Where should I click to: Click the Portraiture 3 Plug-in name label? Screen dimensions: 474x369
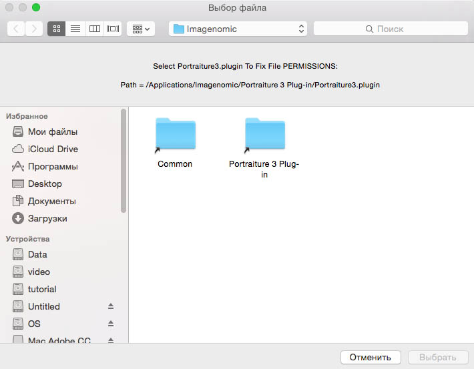coord(264,169)
